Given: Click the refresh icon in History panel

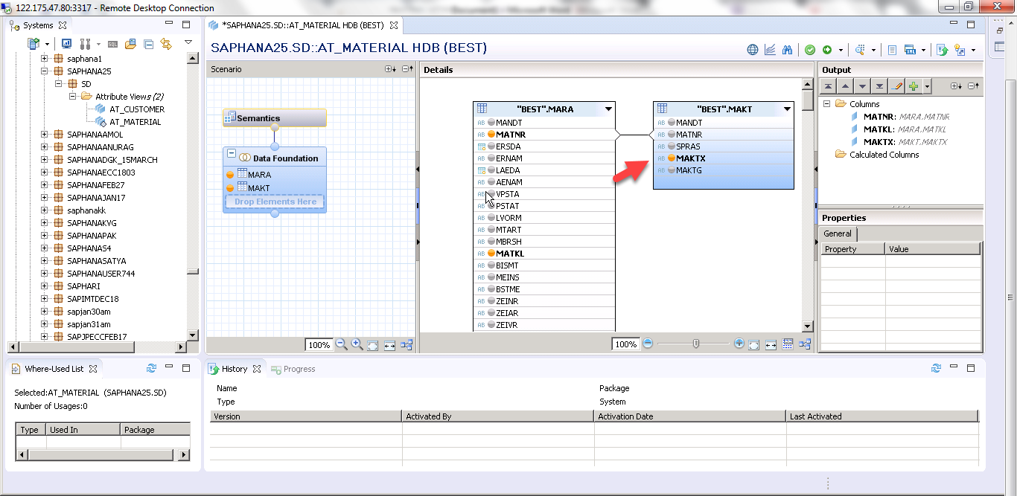Looking at the screenshot, I should coord(936,368).
